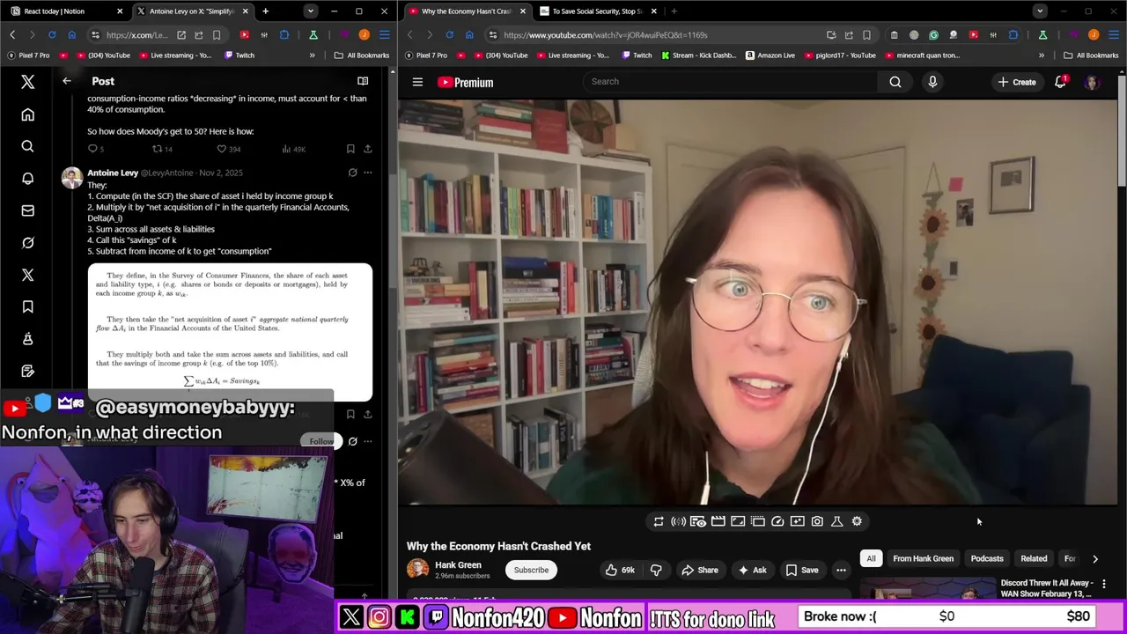The height and width of the screenshot is (634, 1127).
Task: Click YouTube Create button
Action: pos(1016,82)
